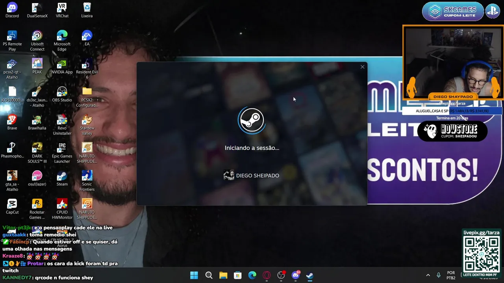Screen dimensions: 504x283
Task: Click the spinning Steam logo
Action: point(252,120)
